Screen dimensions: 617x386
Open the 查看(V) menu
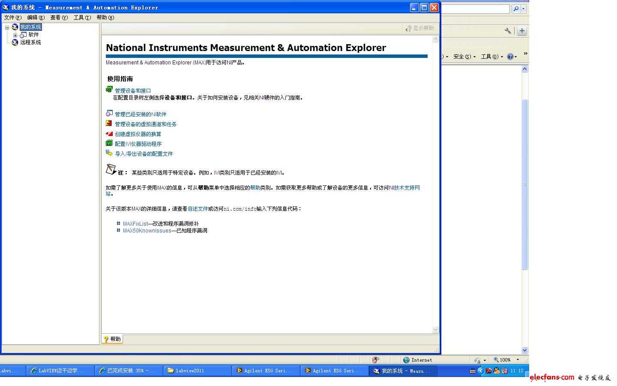[x=59, y=18]
